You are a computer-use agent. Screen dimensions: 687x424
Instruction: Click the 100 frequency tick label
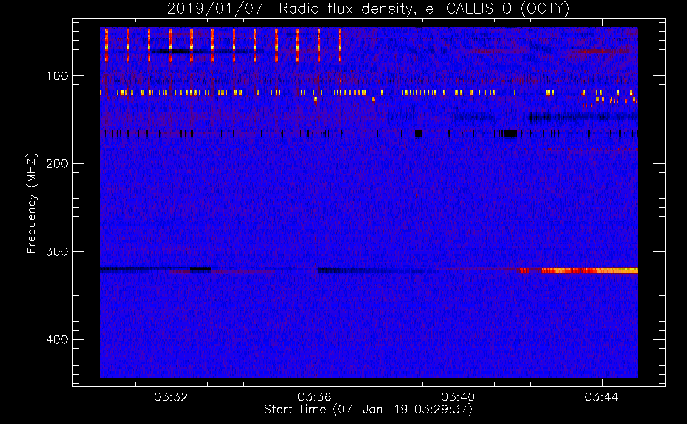pyautogui.click(x=57, y=76)
